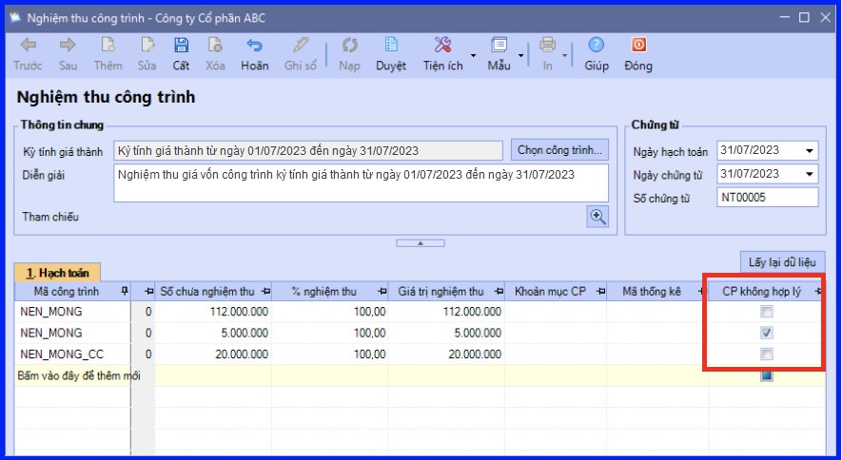
Task: Toggle pin on Giá trị nghiệm thu column
Action: click(x=499, y=291)
